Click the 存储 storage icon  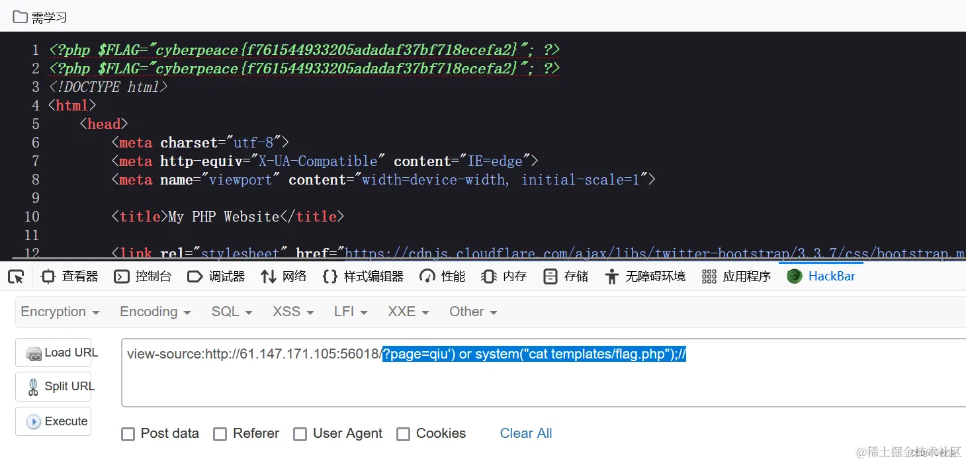(550, 276)
